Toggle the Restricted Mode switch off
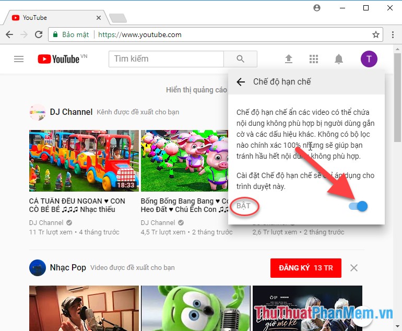This screenshot has width=402, height=331. 358,206
